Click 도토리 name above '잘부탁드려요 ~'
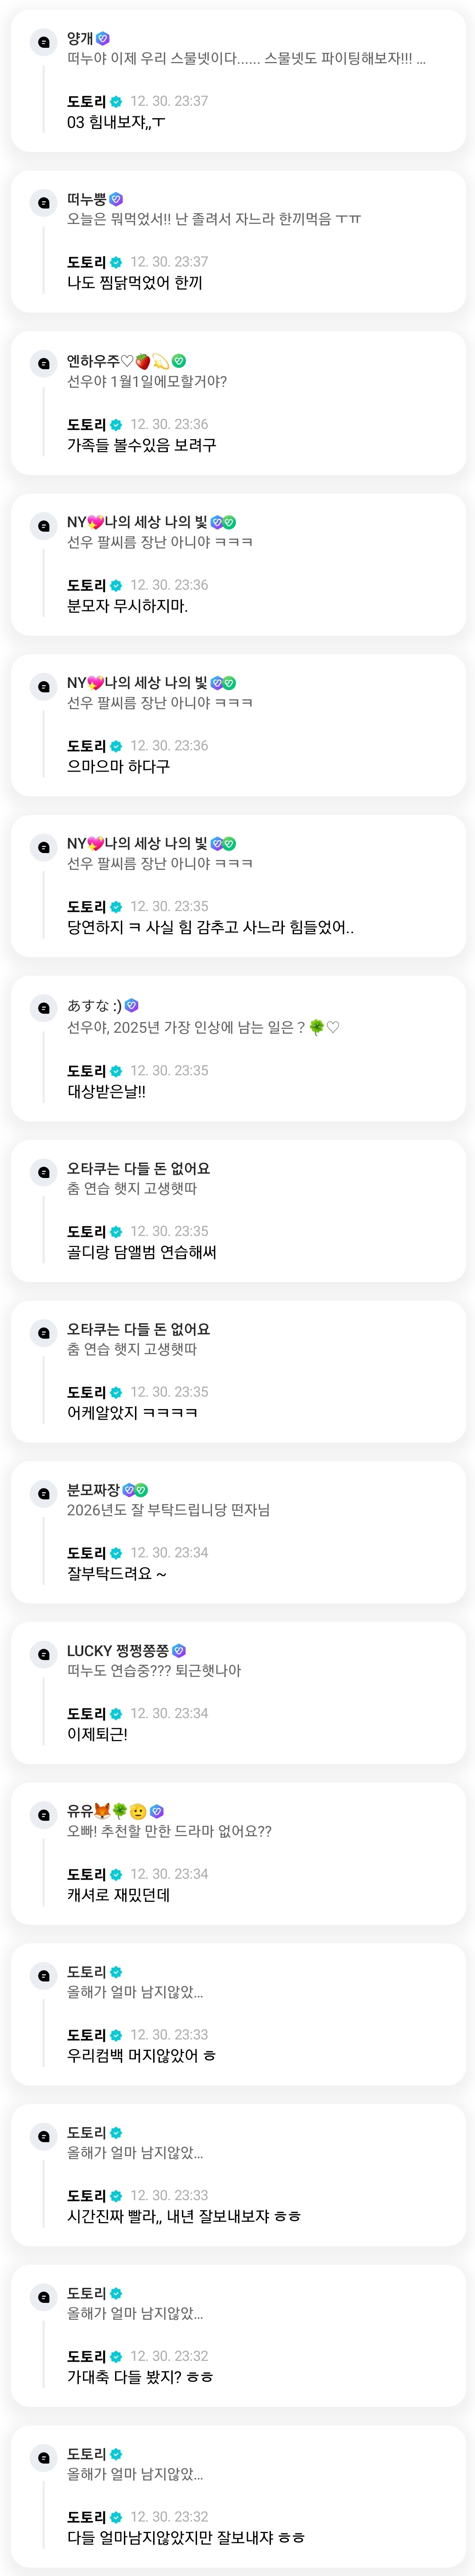Screen dimensions: 475x2576 (x=86, y=1553)
